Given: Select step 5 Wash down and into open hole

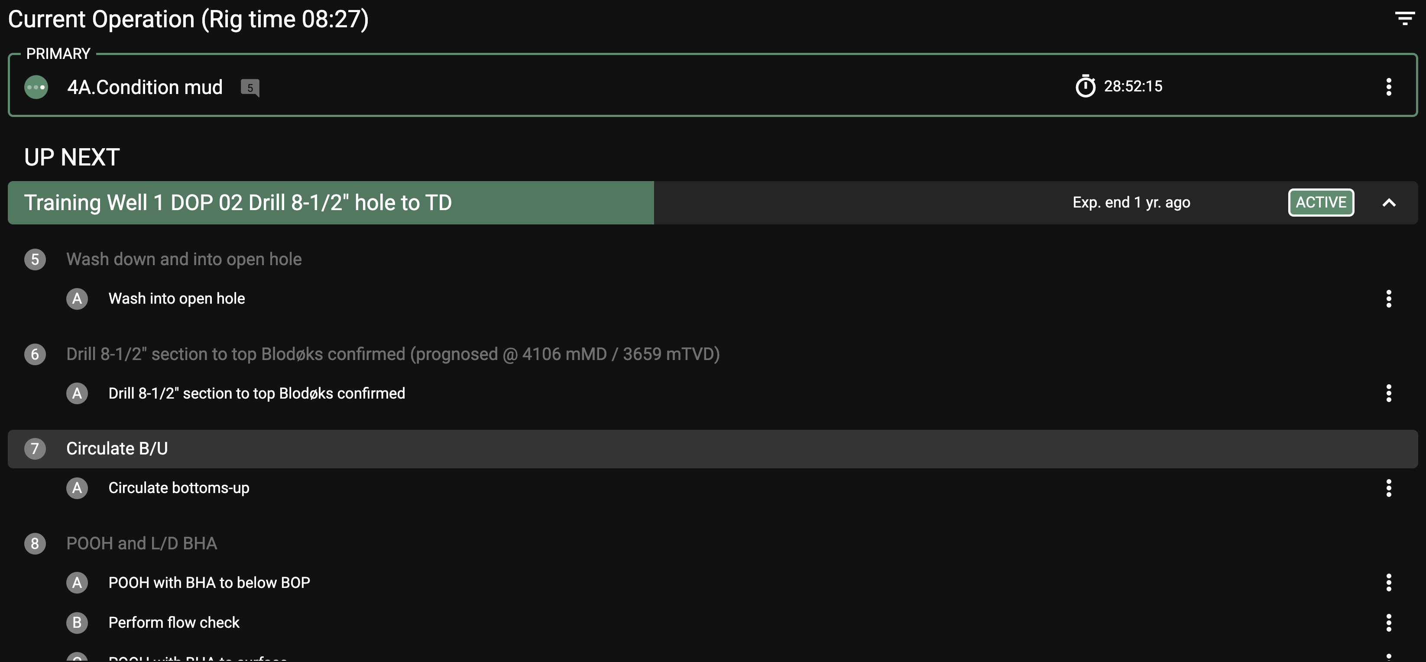Looking at the screenshot, I should [x=184, y=259].
